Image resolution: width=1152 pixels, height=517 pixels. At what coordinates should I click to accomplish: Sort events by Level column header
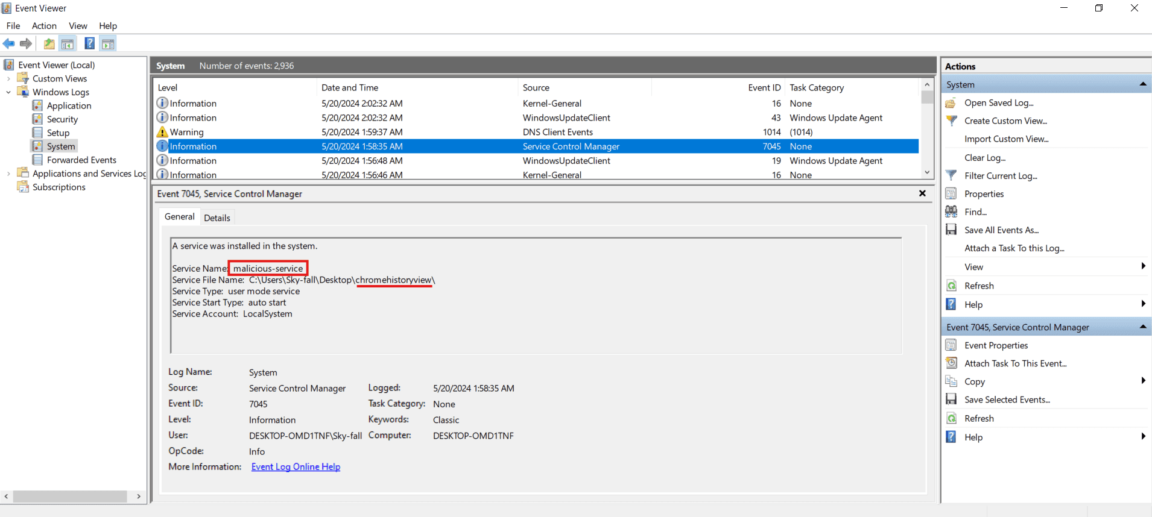235,87
